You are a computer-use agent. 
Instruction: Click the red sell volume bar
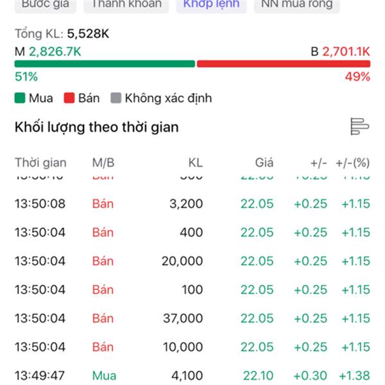coord(284,64)
